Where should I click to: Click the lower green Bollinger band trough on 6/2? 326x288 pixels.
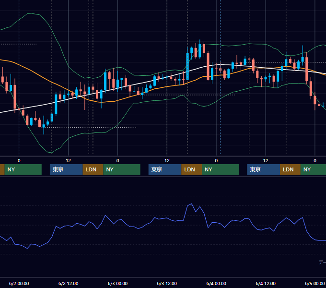coord(52,153)
